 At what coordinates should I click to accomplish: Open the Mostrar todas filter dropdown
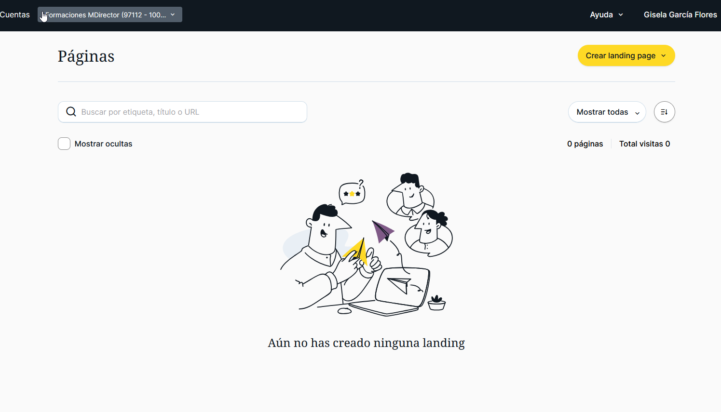[x=607, y=112]
